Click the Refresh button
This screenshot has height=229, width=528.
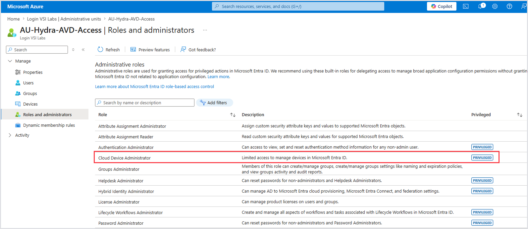pos(109,50)
